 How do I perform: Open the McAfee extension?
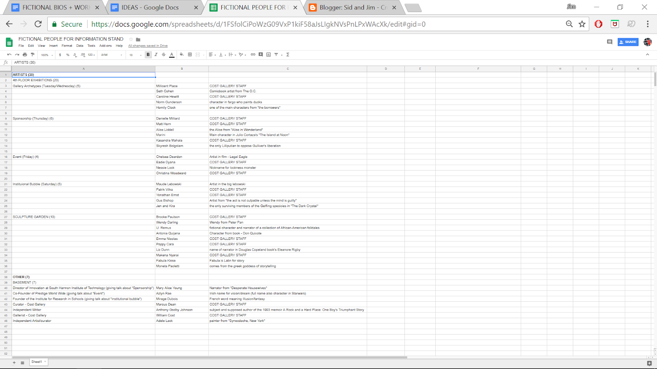[x=615, y=24]
